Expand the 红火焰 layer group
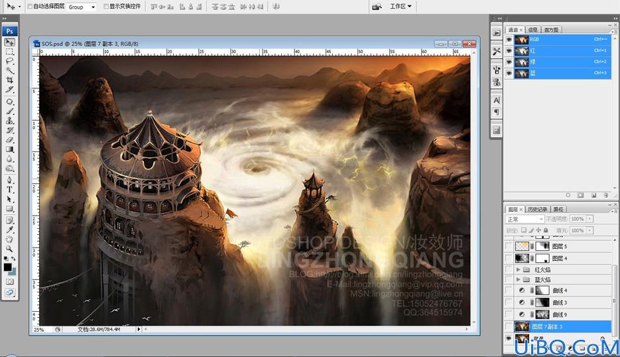This screenshot has height=357, width=620. (x=518, y=269)
